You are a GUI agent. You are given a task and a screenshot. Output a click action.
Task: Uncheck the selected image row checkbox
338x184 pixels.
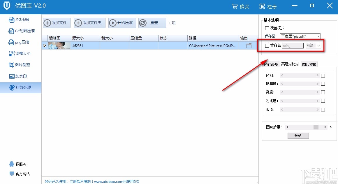point(45,46)
